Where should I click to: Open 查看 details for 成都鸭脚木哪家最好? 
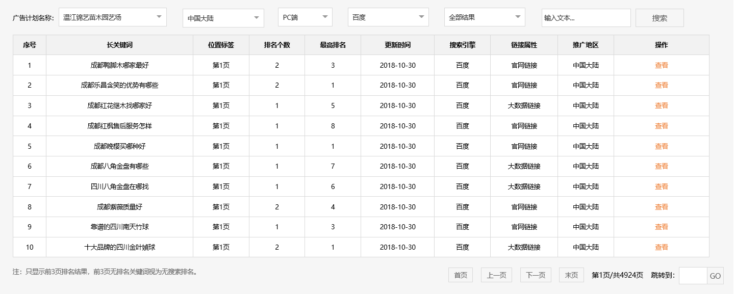pyautogui.click(x=661, y=65)
